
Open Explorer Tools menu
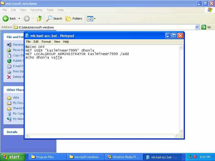(50, 10)
